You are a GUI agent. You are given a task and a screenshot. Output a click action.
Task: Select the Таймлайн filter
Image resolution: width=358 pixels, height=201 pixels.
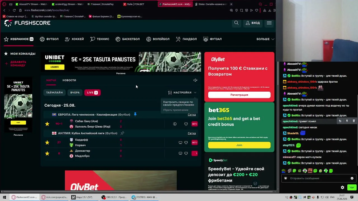click(x=55, y=92)
